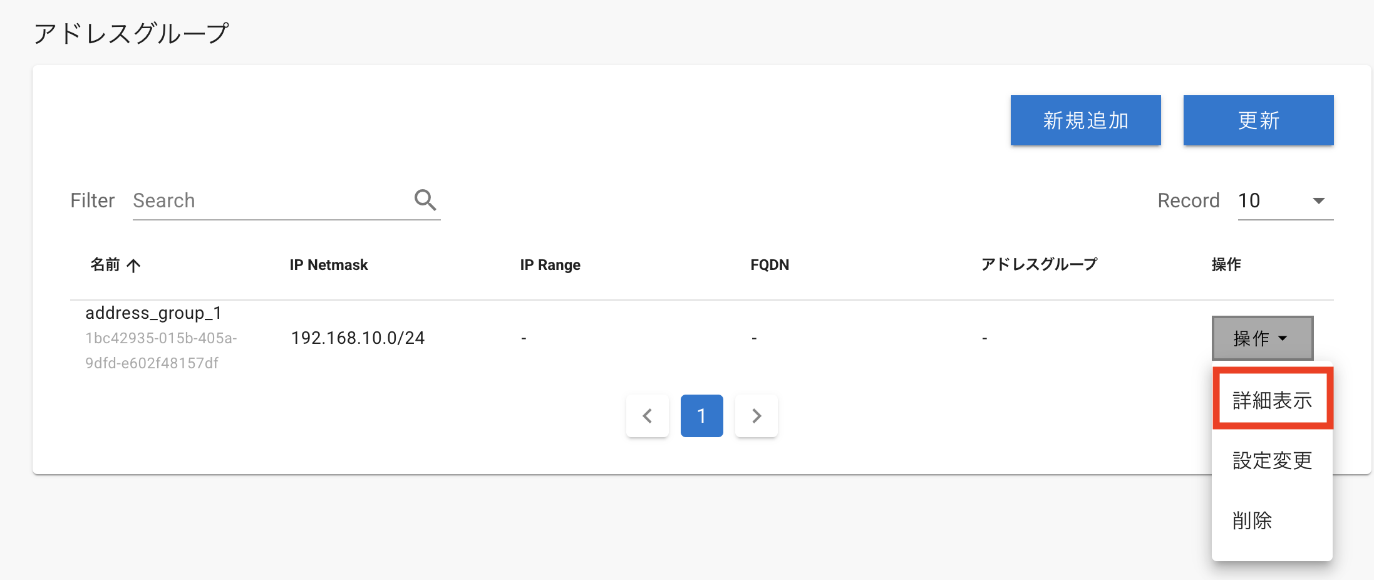Select page 1 in pagination
Screen dimensions: 1374x580
point(702,416)
